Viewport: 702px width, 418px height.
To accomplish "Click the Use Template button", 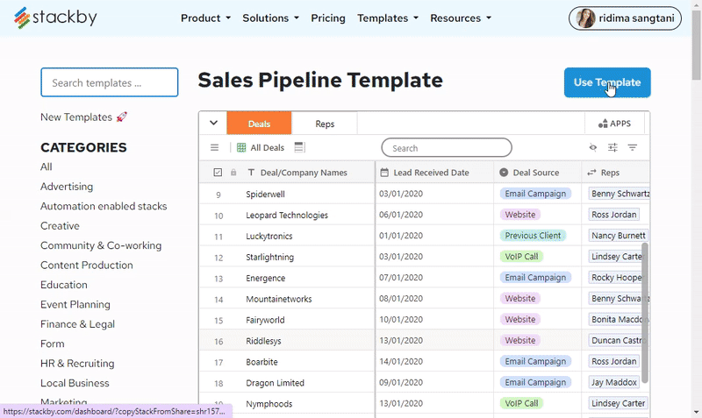I will point(607,82).
